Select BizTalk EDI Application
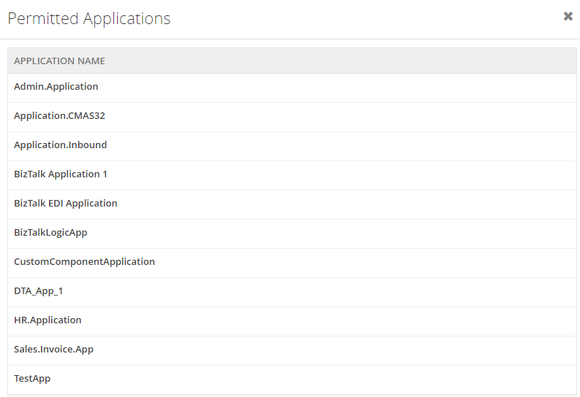This screenshot has width=580, height=397. [x=292, y=204]
